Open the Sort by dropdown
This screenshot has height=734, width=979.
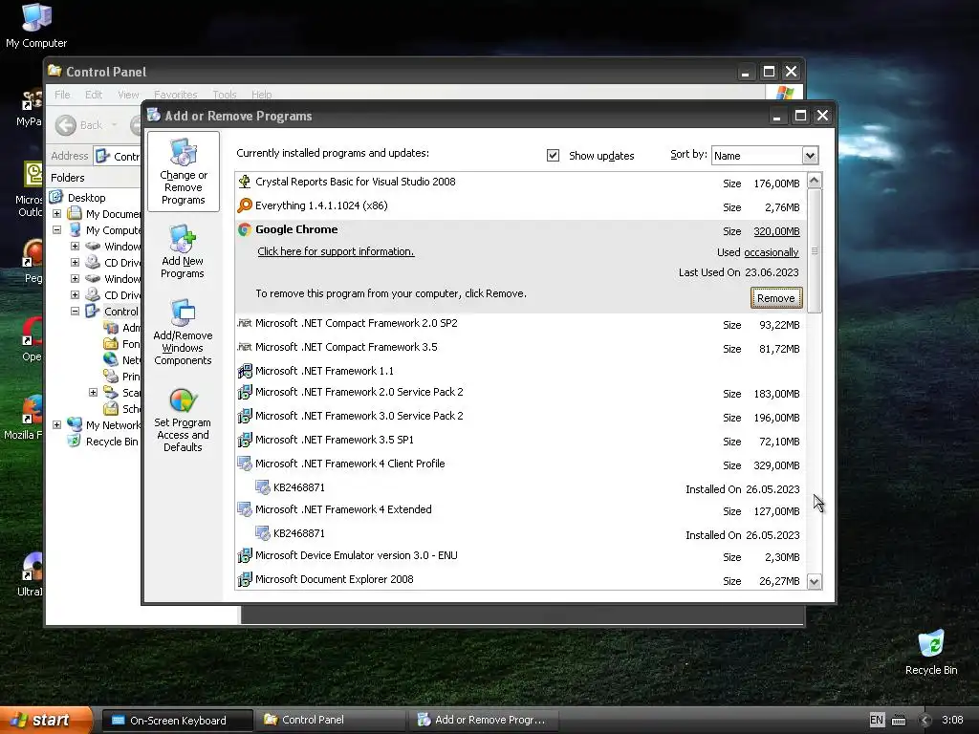click(x=809, y=155)
